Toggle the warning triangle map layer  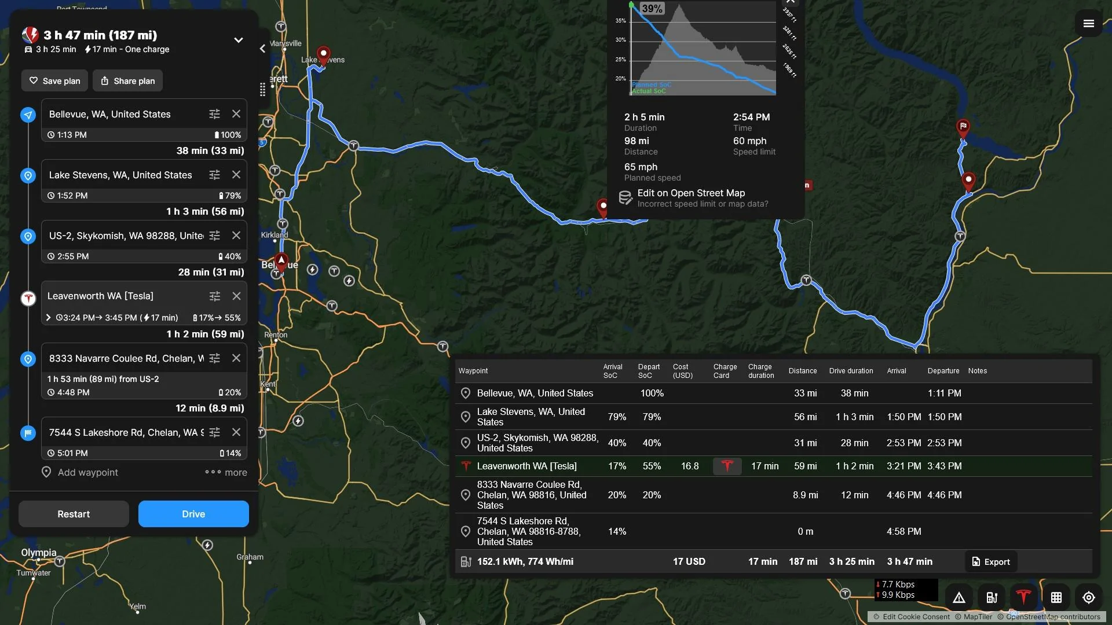(959, 597)
